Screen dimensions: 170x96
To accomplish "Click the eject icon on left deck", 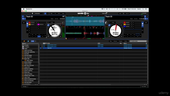I will tap(61, 36).
